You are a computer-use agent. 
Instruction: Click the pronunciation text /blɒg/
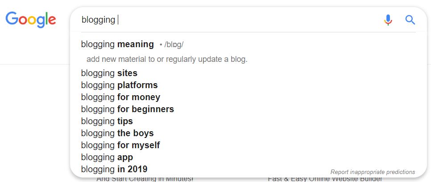[x=174, y=44]
